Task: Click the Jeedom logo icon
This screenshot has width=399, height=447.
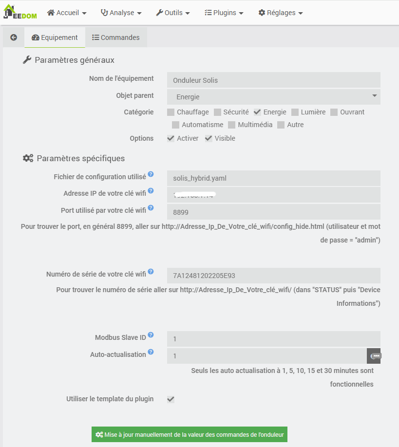Action: (19, 12)
